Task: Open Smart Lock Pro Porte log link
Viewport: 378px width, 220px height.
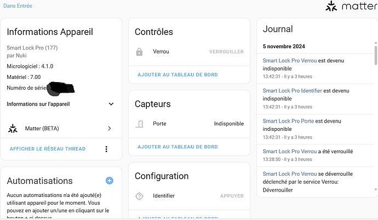Action: pyautogui.click(x=288, y=121)
